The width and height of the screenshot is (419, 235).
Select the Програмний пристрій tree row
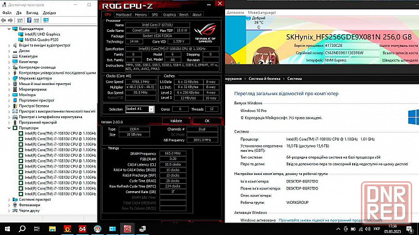click(38, 122)
